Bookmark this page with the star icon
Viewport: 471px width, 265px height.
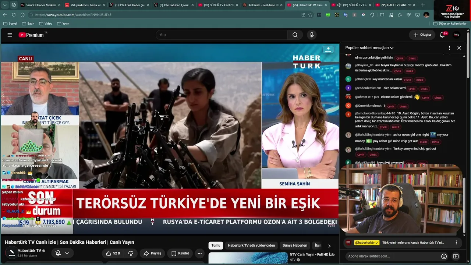311,15
